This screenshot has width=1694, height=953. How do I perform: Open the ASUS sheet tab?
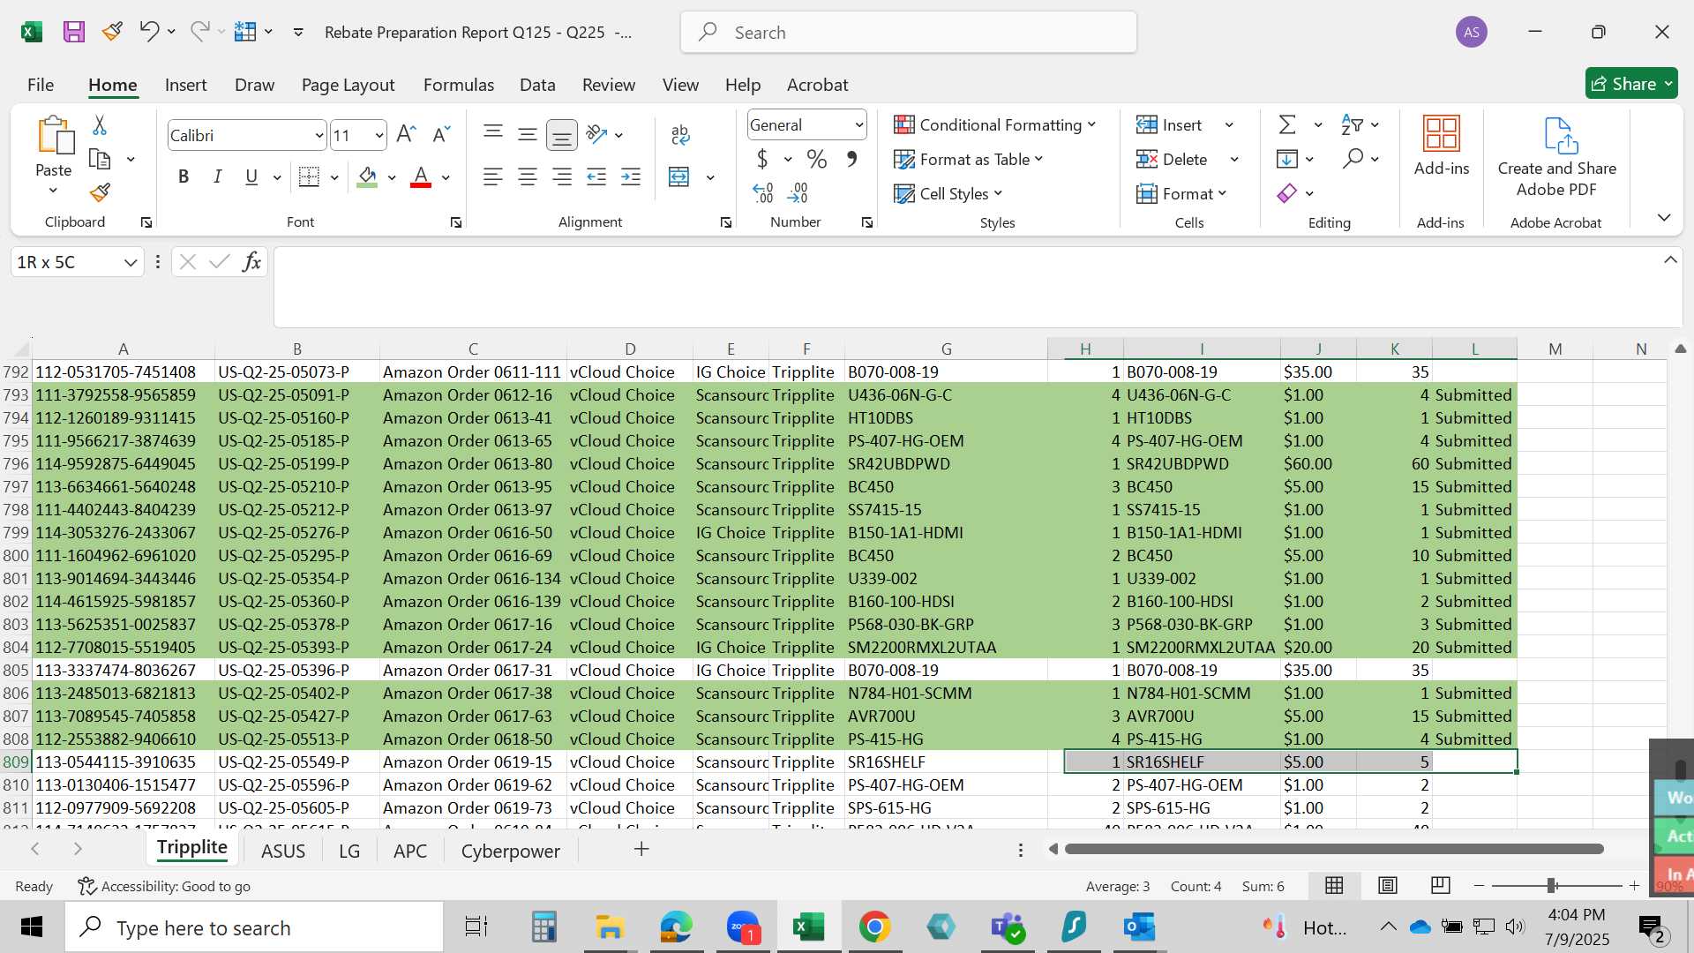coord(283,851)
